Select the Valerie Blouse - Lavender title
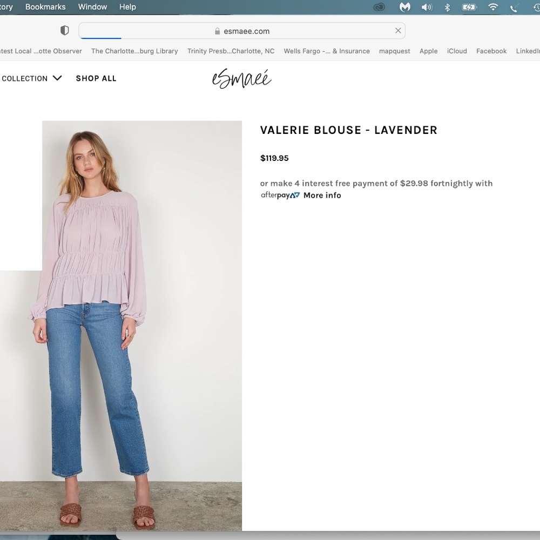The image size is (540, 540). [x=348, y=130]
